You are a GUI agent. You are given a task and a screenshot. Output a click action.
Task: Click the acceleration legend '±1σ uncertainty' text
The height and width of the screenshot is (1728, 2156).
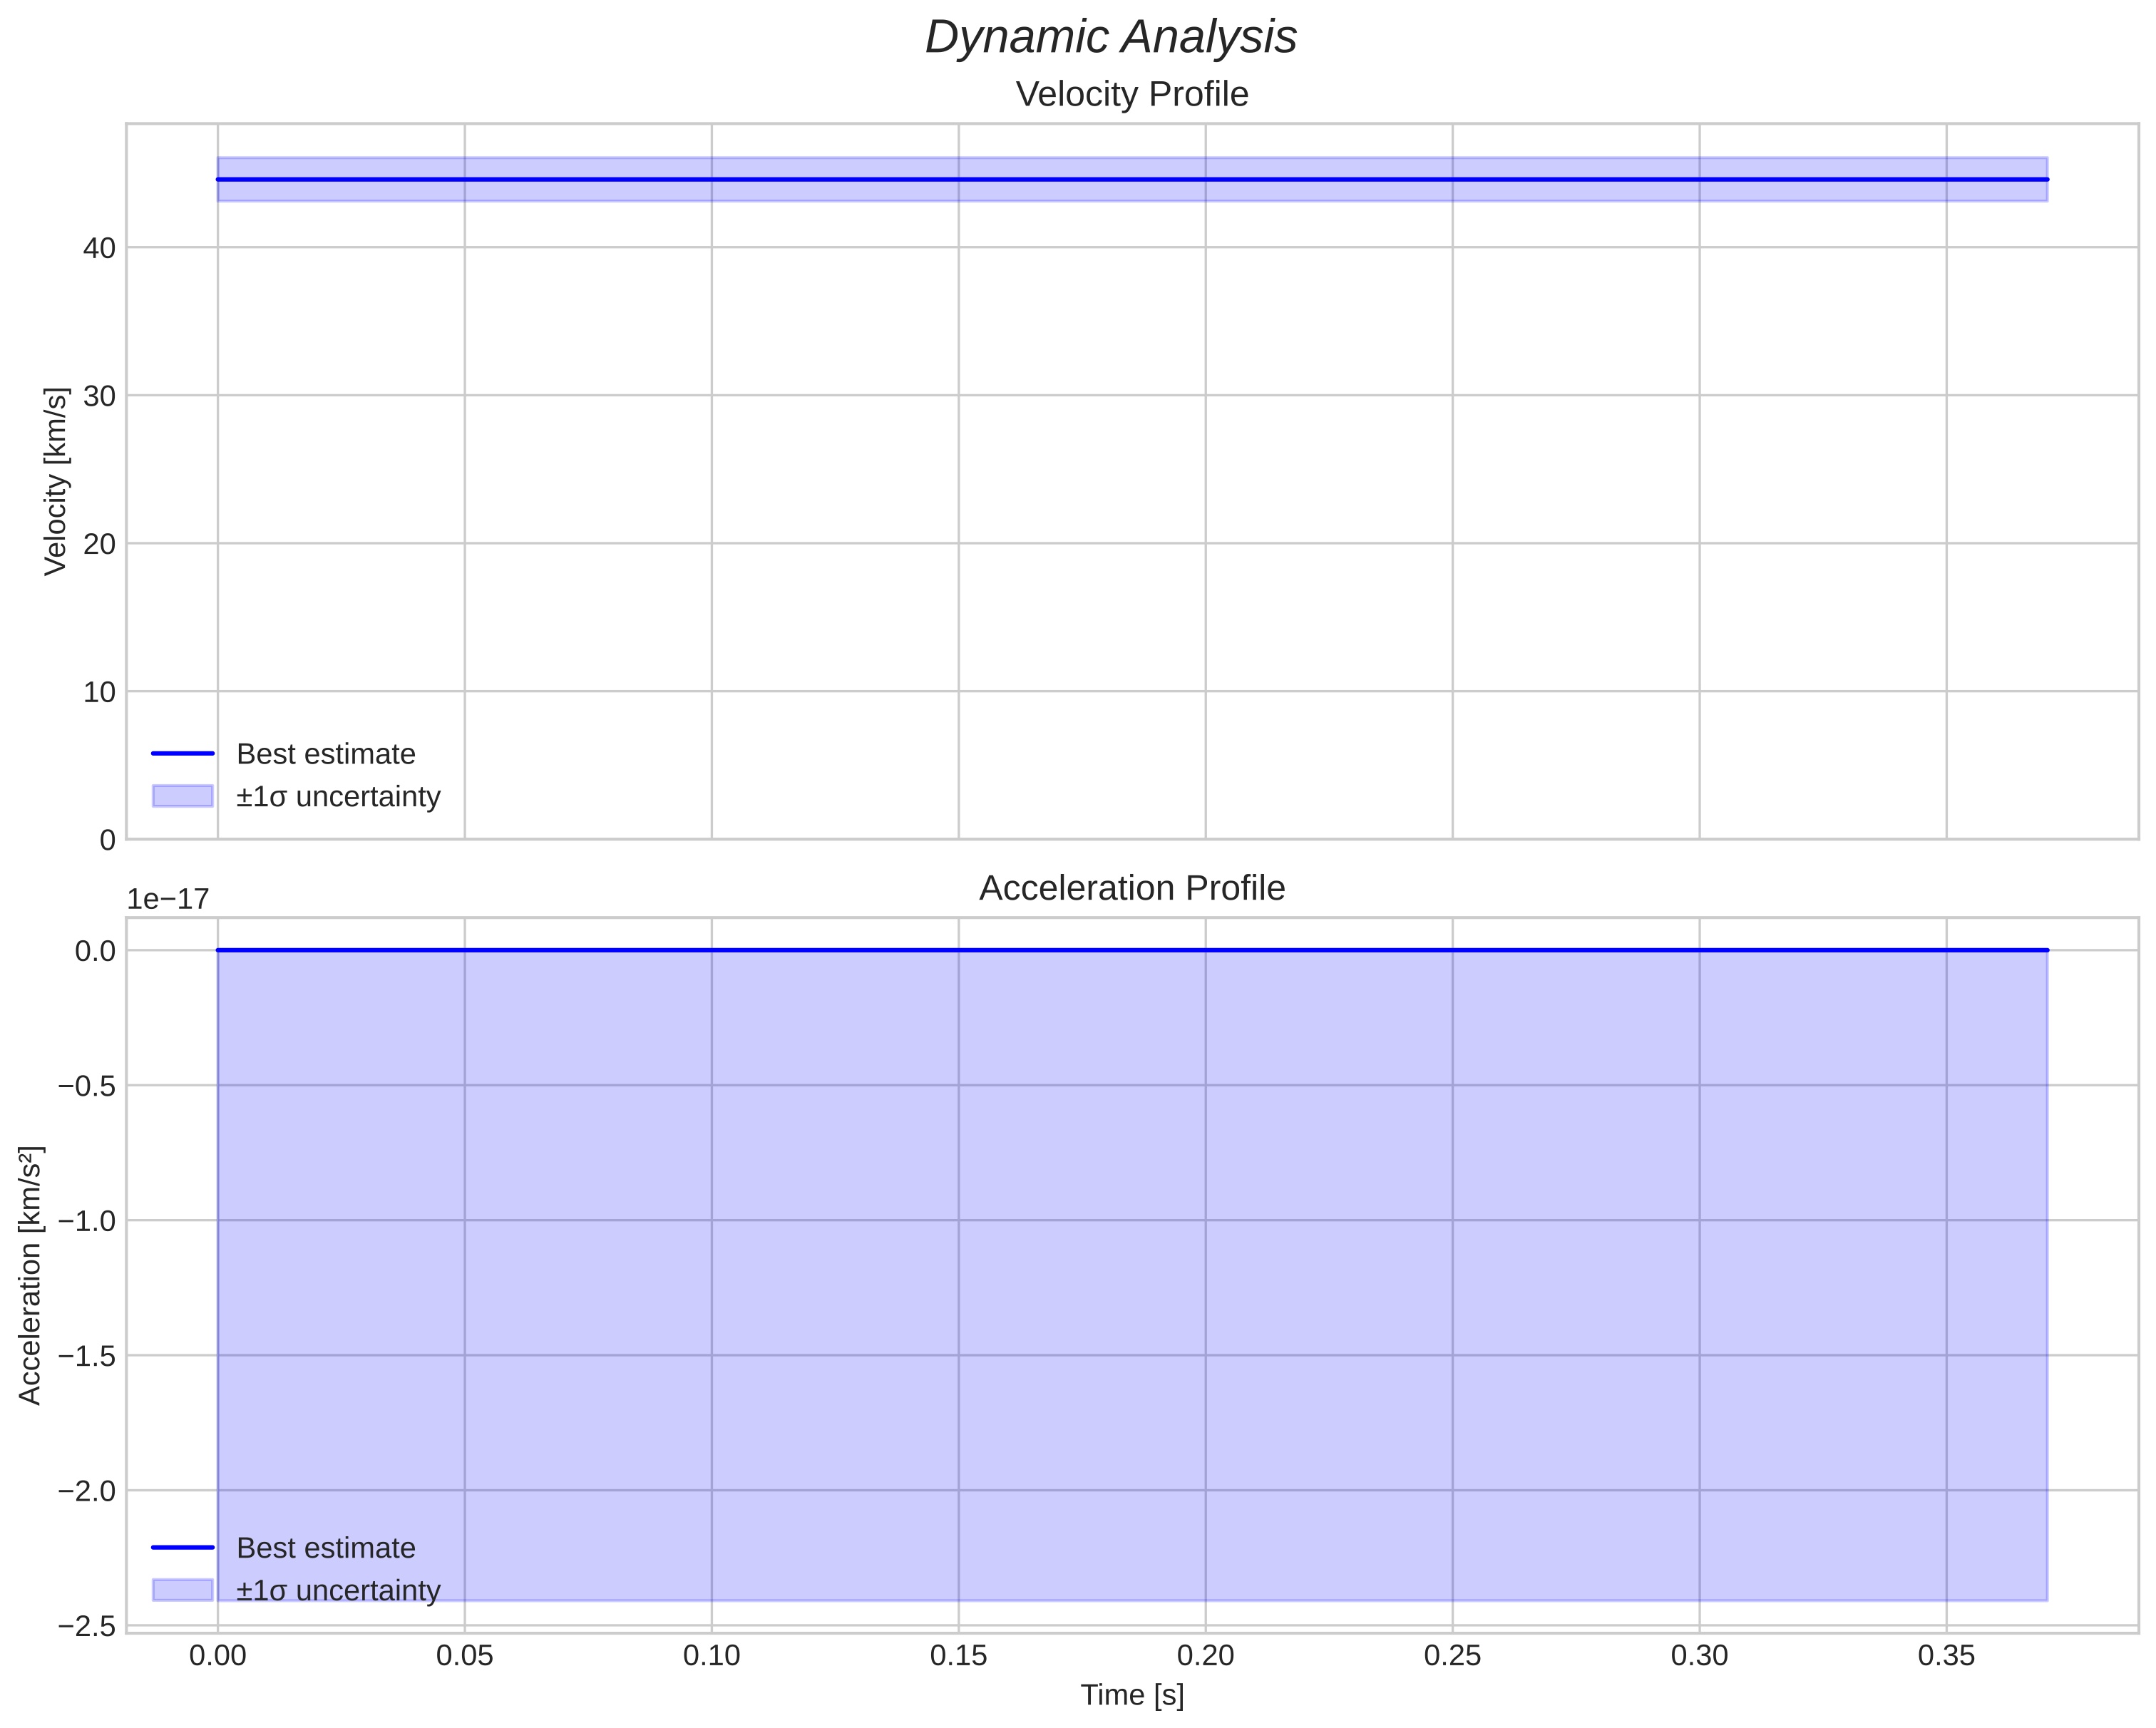point(338,1591)
